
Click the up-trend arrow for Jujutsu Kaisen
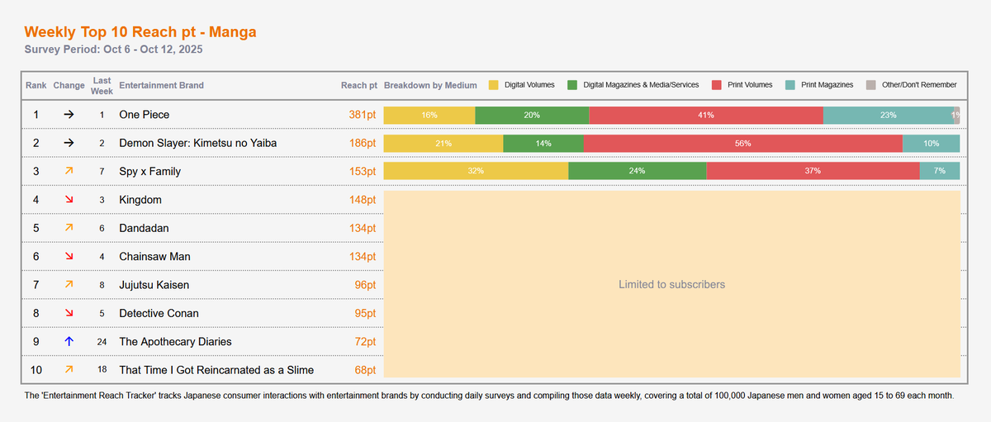pyautogui.click(x=69, y=284)
